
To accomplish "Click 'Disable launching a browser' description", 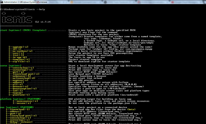I will (x=87, y=76).
